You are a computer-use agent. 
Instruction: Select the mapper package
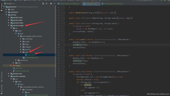click(28, 47)
